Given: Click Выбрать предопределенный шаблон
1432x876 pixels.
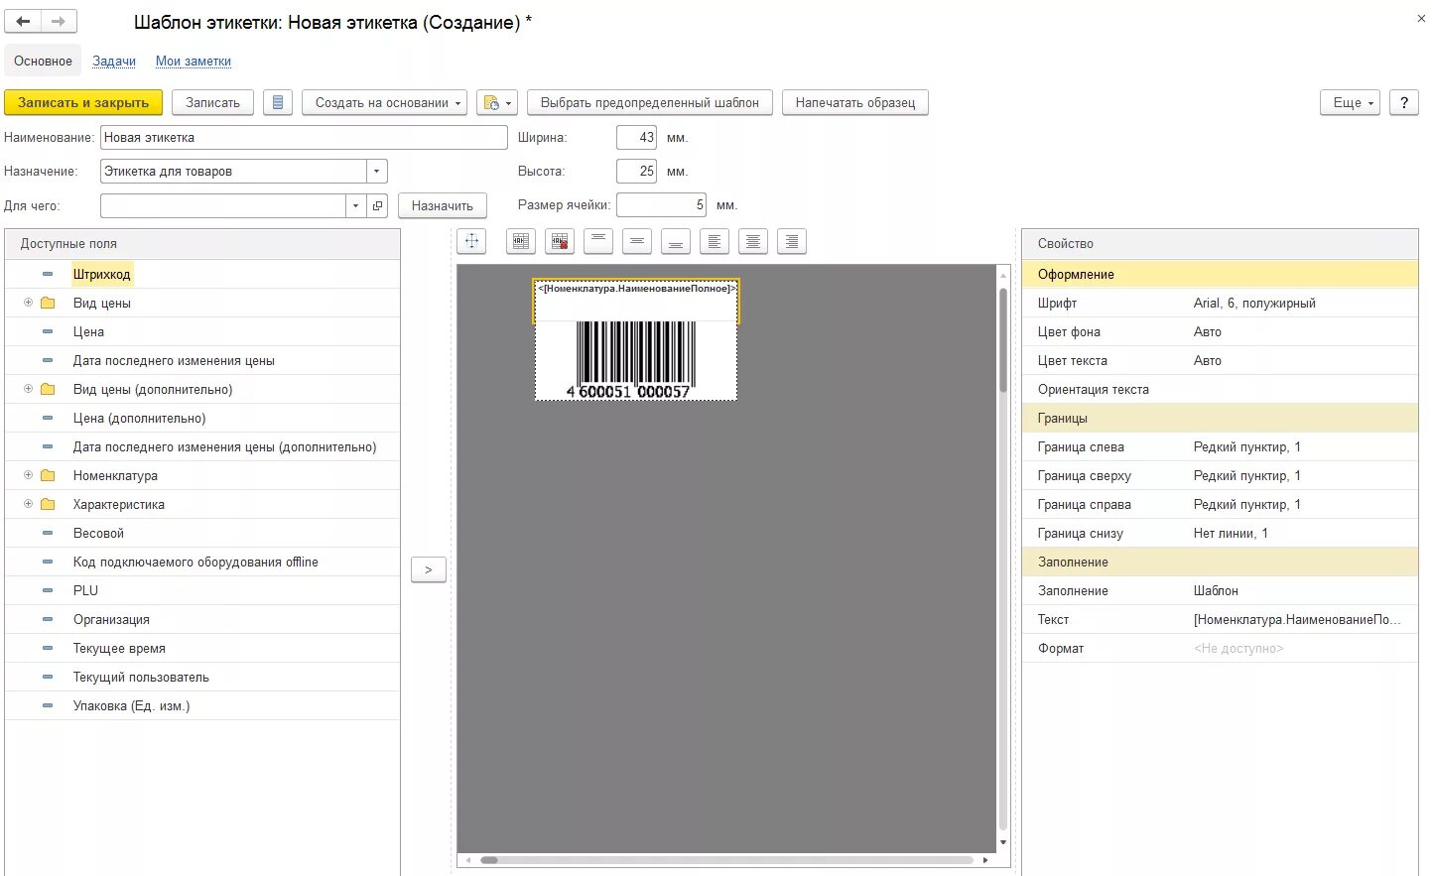Looking at the screenshot, I should tap(650, 102).
